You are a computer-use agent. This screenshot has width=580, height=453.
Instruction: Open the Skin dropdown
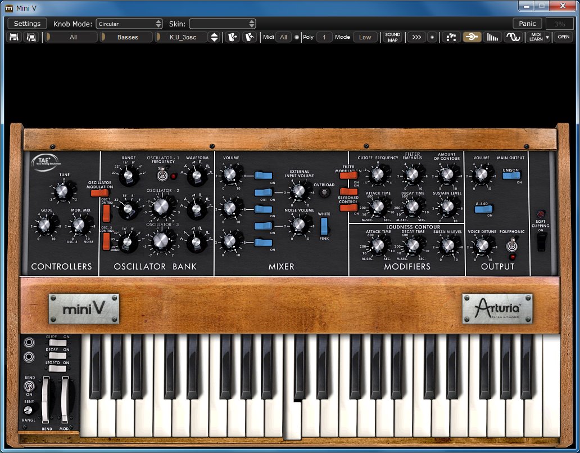[223, 24]
